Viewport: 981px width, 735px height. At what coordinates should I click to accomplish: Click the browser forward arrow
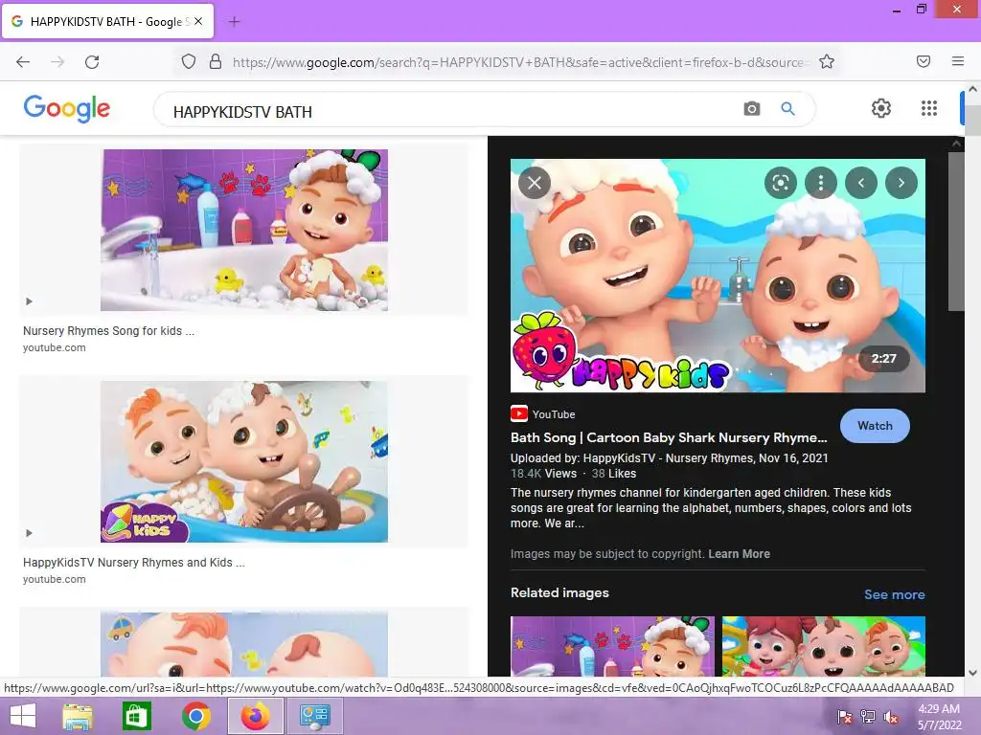(57, 62)
